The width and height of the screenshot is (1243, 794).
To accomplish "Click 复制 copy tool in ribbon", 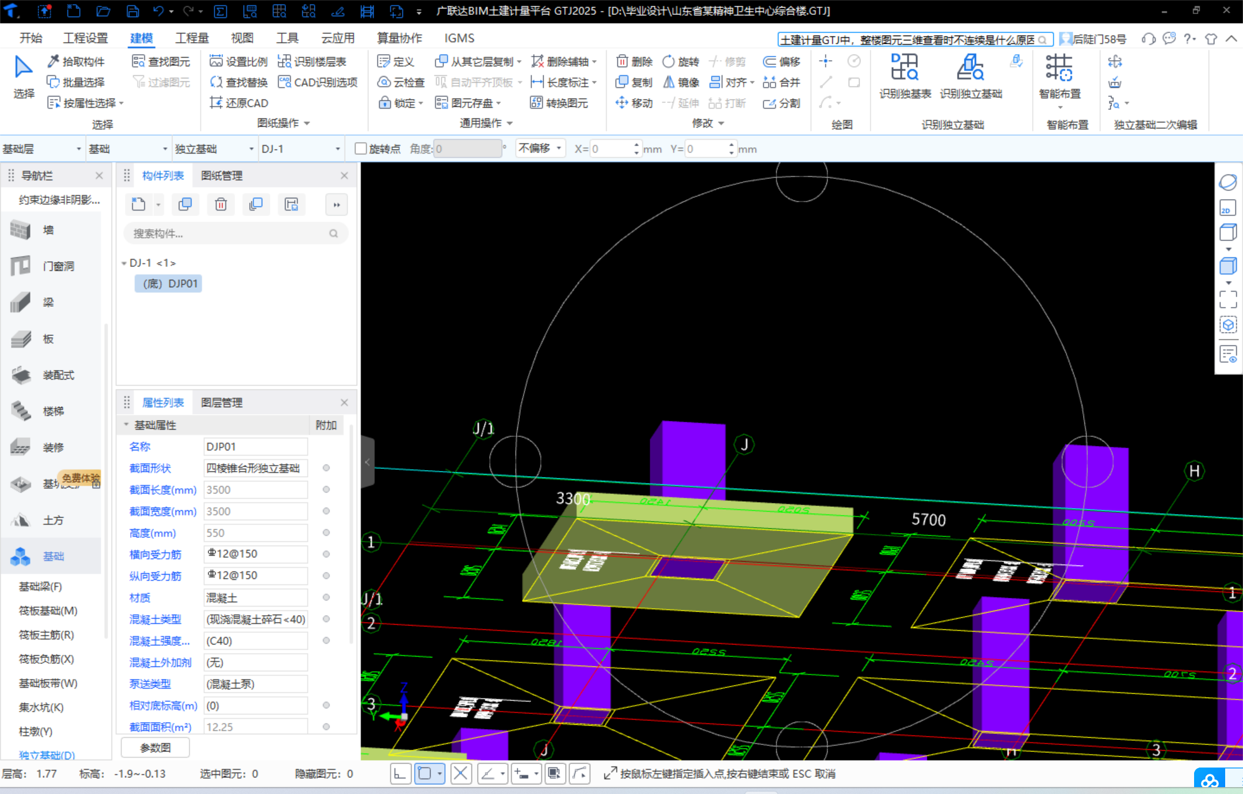I will (x=634, y=82).
